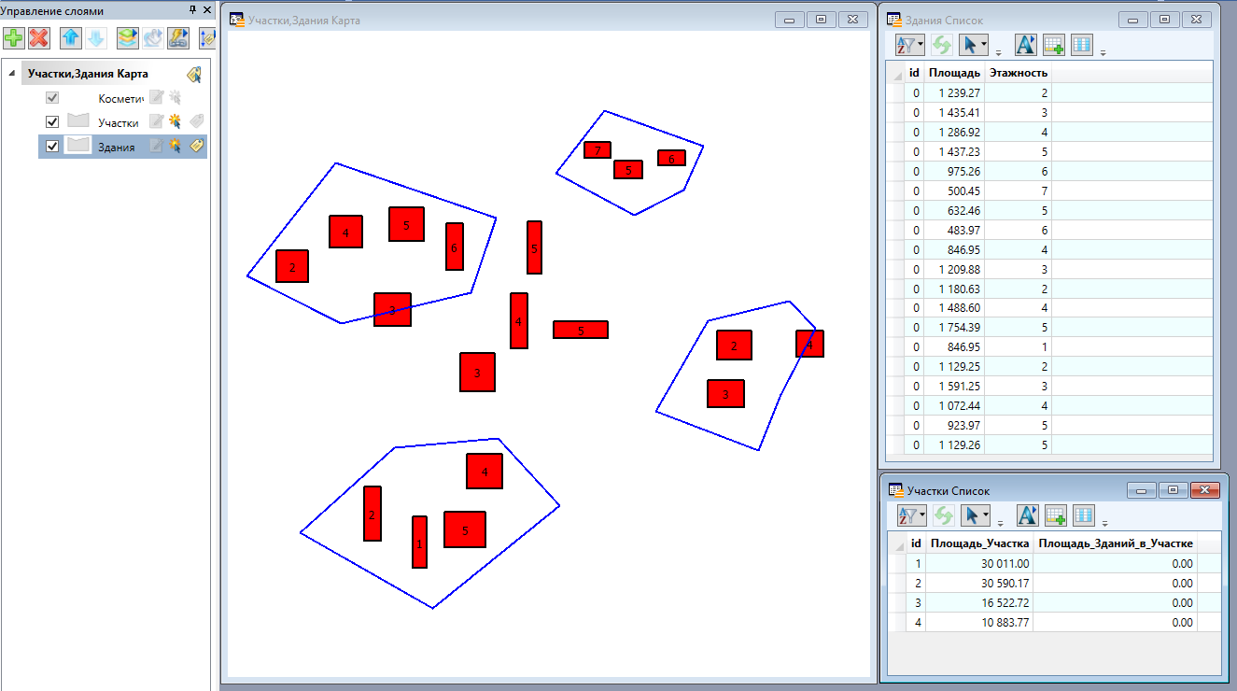Click the faded modify-theme icon beside the stacked-layers icon
The image size is (1237, 691).
[x=153, y=38]
